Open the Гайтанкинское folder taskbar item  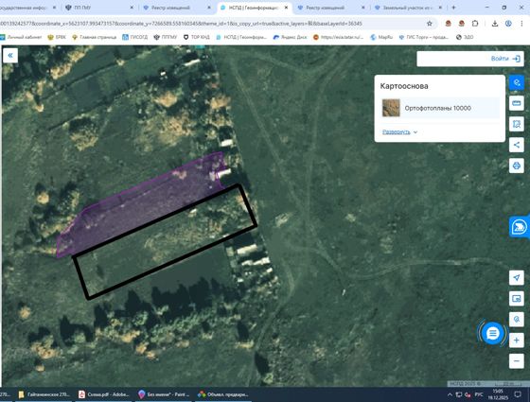44,394
